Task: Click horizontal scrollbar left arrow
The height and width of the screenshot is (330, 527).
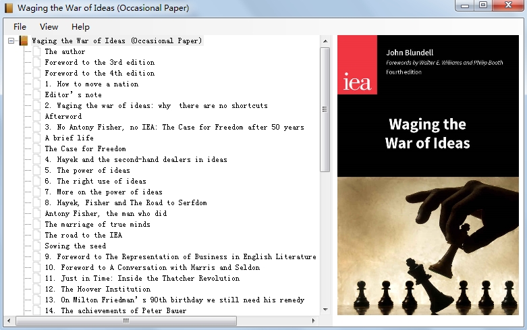Action: 9,321
